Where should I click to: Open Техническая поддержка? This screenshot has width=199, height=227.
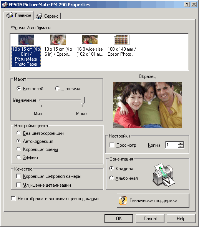(x=153, y=200)
